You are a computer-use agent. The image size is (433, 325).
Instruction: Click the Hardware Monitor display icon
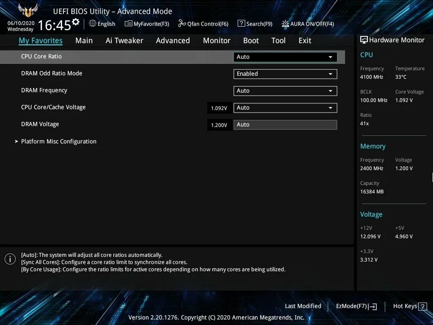364,40
